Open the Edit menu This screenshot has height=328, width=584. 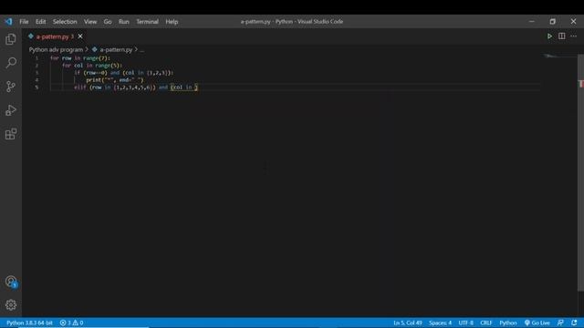pyautogui.click(x=40, y=22)
